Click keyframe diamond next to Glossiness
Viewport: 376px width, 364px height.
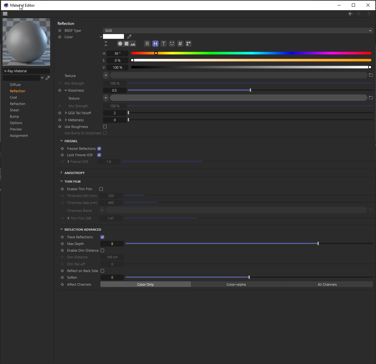tap(60, 90)
